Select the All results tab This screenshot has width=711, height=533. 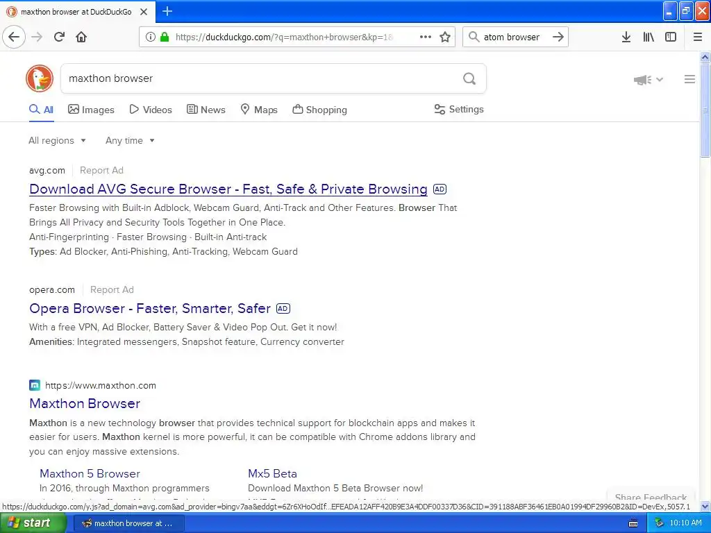41,110
